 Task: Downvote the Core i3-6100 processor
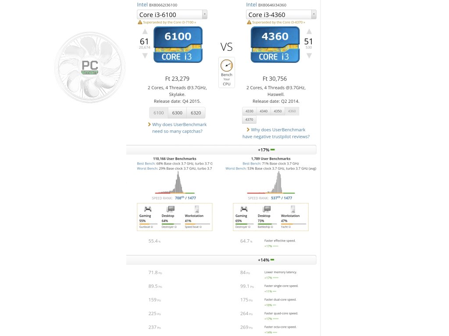coord(145,56)
